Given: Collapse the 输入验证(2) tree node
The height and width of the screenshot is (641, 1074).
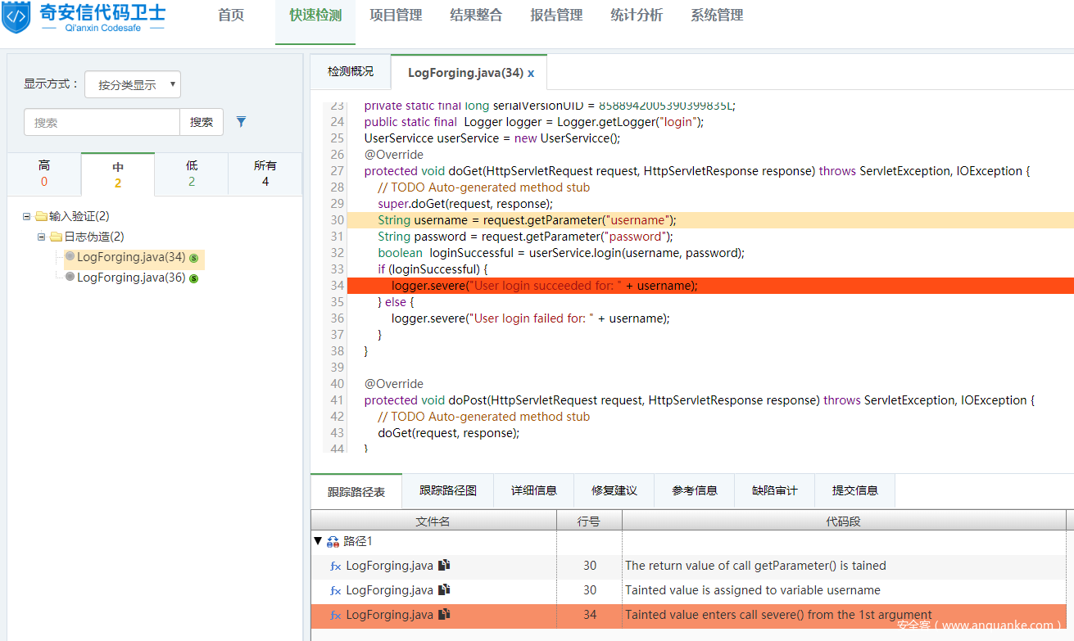Looking at the screenshot, I should coord(27,217).
